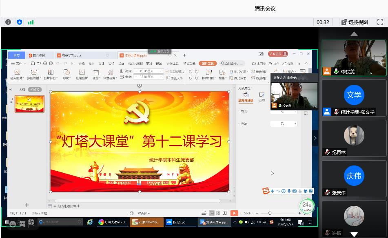
Task: Check the green network signal icon
Action: point(31,22)
